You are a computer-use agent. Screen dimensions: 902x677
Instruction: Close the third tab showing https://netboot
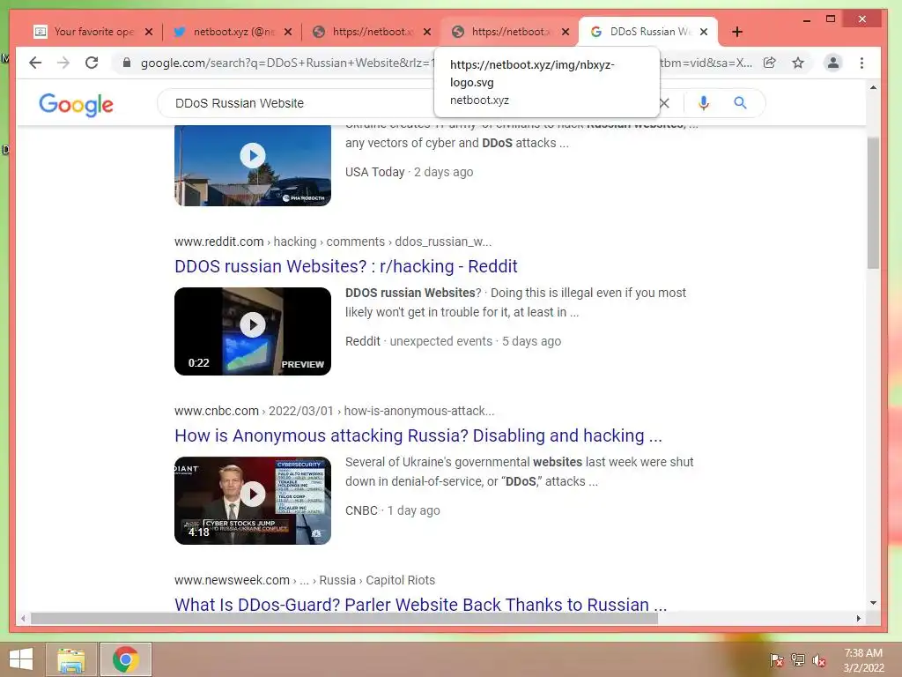click(427, 32)
